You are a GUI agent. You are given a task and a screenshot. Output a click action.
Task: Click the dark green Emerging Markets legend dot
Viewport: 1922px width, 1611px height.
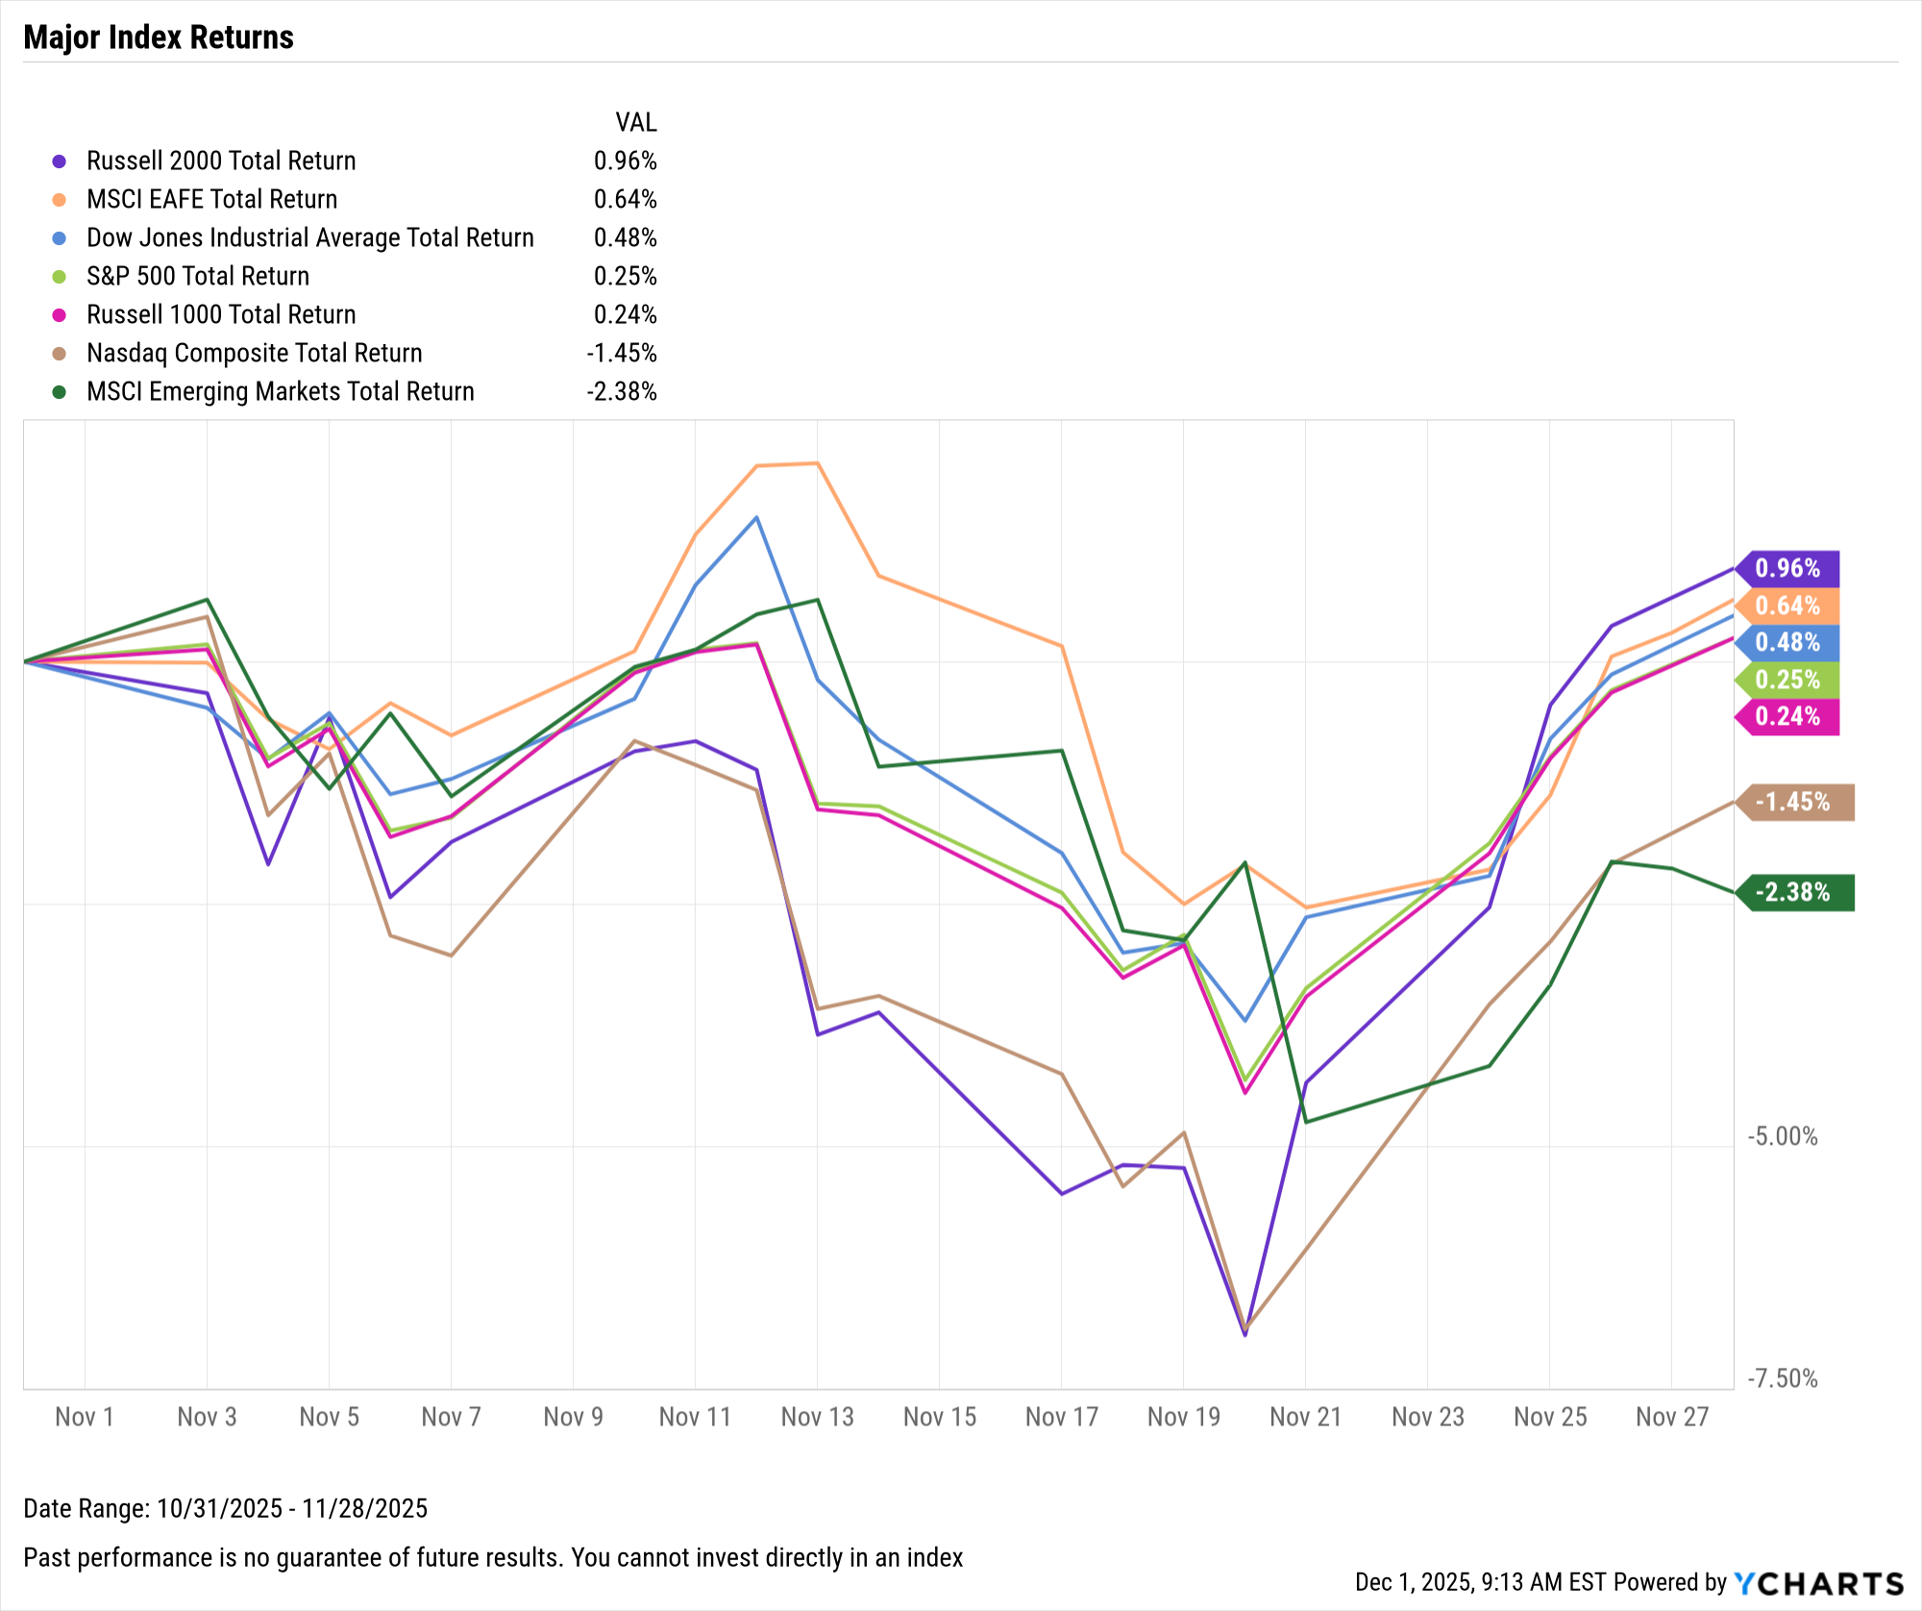tap(60, 392)
